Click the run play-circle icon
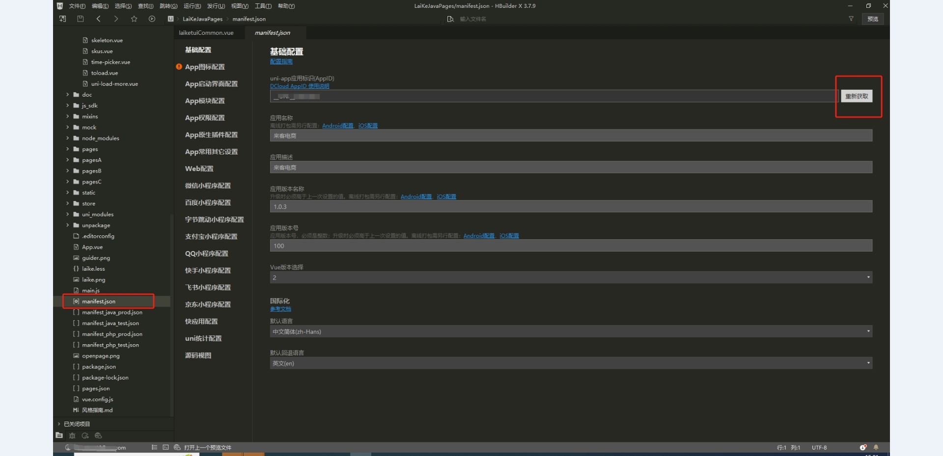 point(152,19)
